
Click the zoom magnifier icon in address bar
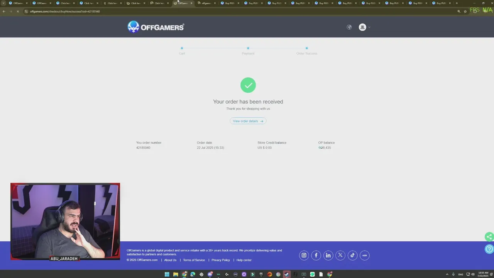point(459,11)
